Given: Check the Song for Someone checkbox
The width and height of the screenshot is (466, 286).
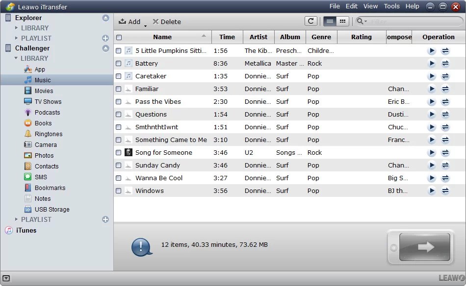Looking at the screenshot, I should pyautogui.click(x=118, y=152).
